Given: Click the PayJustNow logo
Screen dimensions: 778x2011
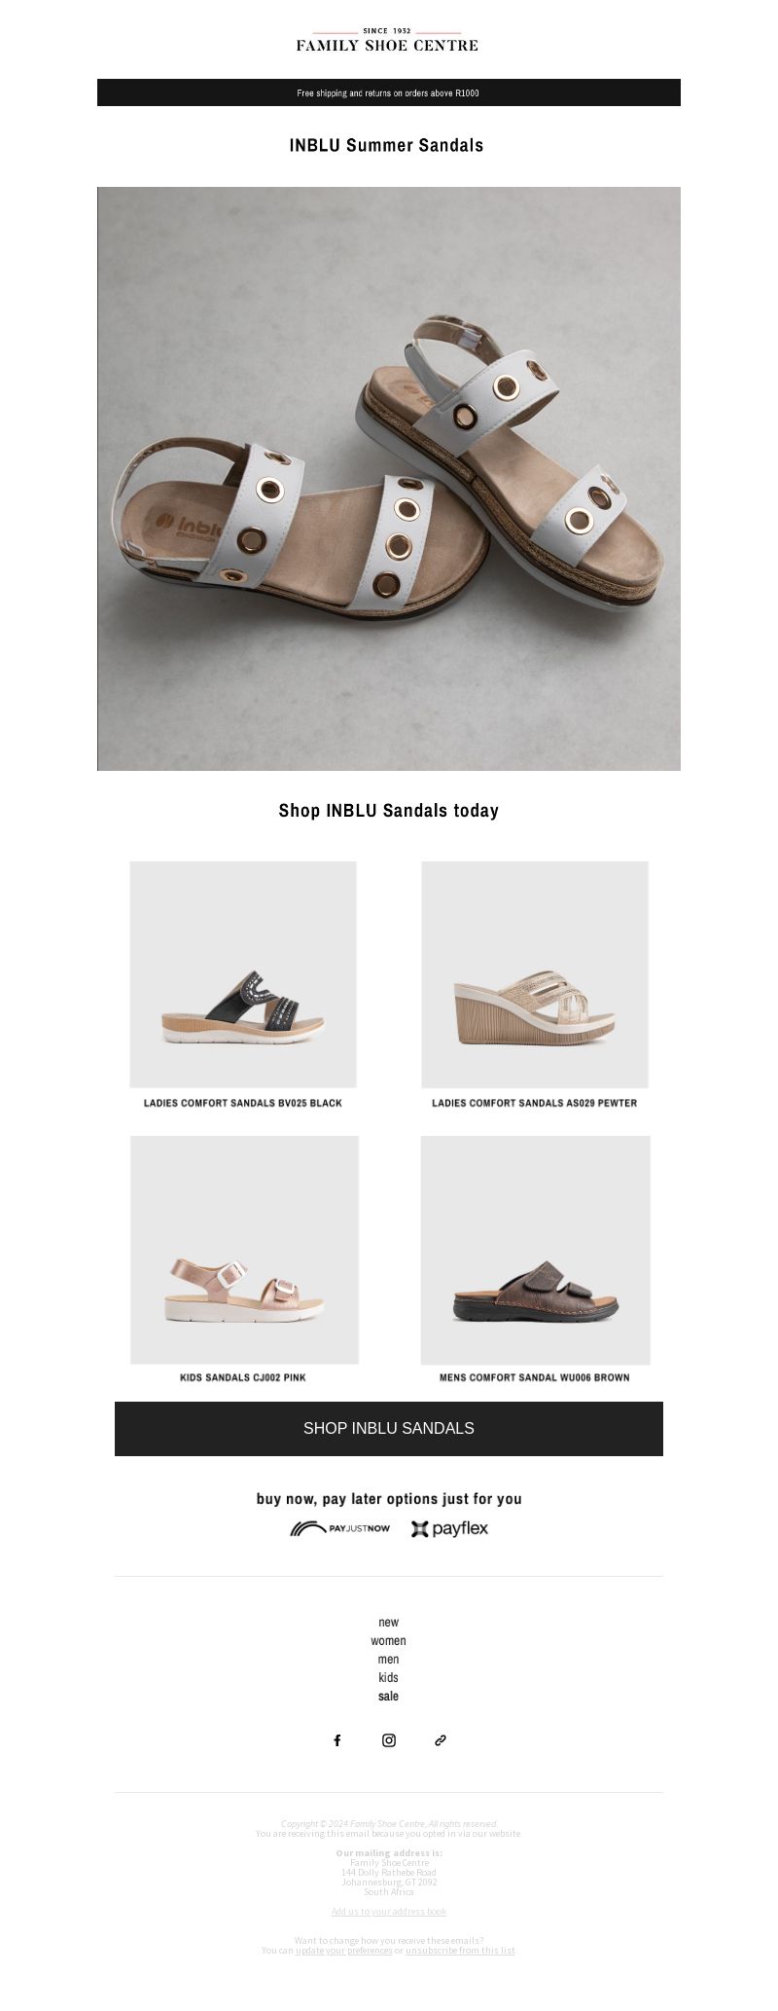Looking at the screenshot, I should click(x=339, y=1528).
